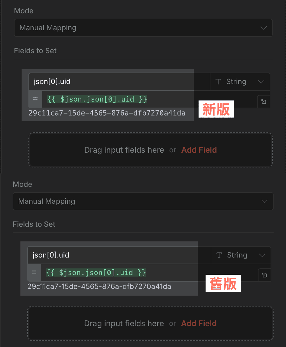Click the T String type icon in new version
The image size is (286, 347).
(218, 81)
